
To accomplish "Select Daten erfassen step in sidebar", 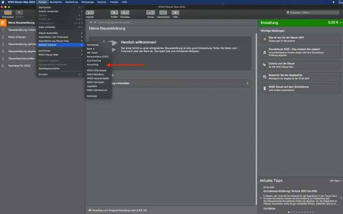I will (x=18, y=37).
